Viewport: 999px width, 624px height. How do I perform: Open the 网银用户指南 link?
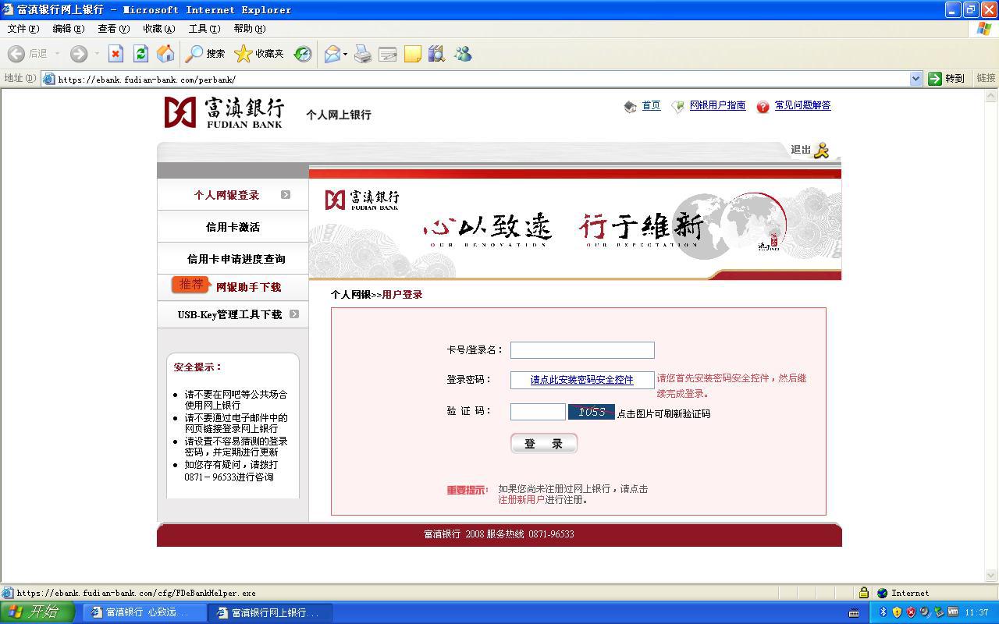pos(717,105)
